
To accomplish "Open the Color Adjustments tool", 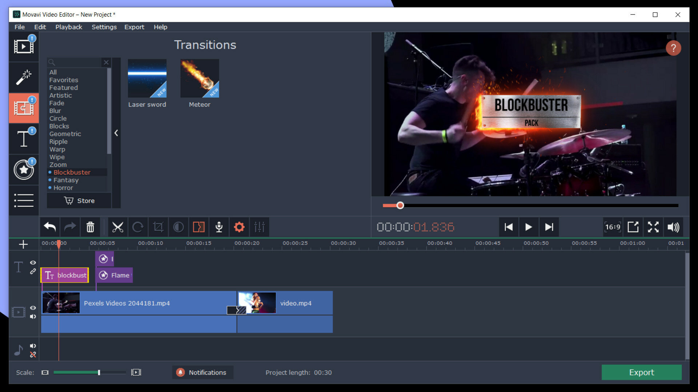I will point(178,227).
